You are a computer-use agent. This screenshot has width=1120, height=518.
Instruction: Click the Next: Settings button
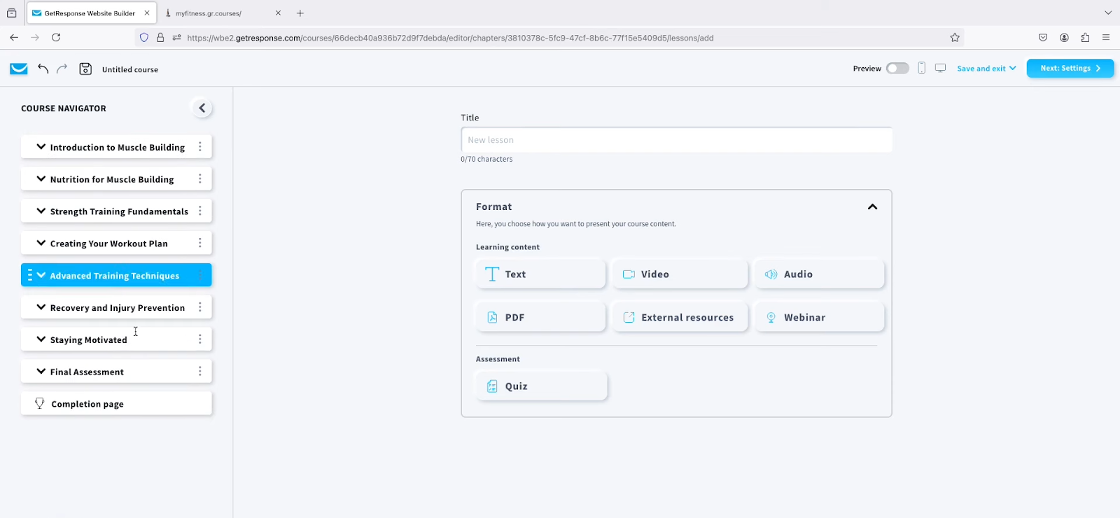(x=1070, y=68)
